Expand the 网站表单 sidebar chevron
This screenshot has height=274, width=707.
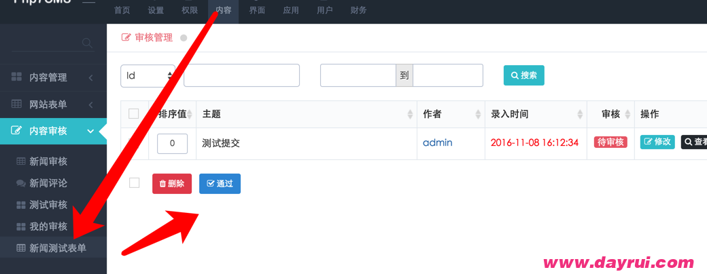(90, 105)
